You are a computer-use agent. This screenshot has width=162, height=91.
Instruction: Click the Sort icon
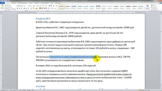click(54, 6)
